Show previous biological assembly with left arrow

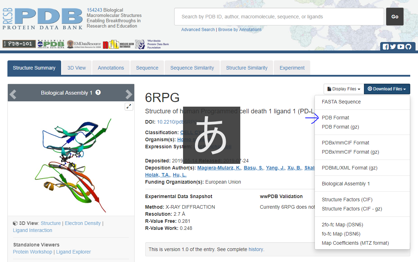(x=13, y=94)
